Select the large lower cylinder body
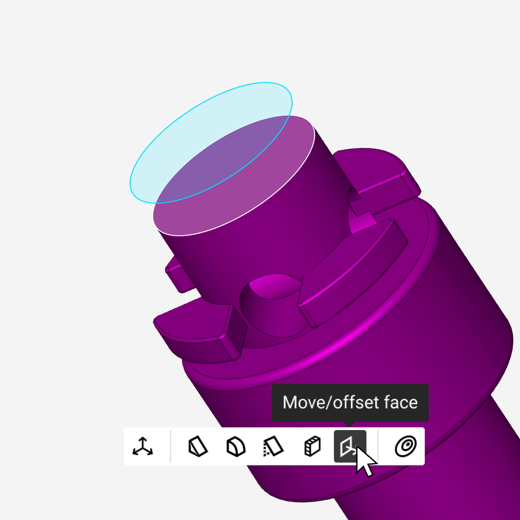 pos(424,363)
